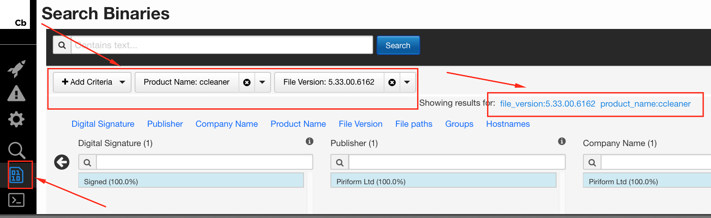
Task: Click the Publisher info icon
Action: 562,141
